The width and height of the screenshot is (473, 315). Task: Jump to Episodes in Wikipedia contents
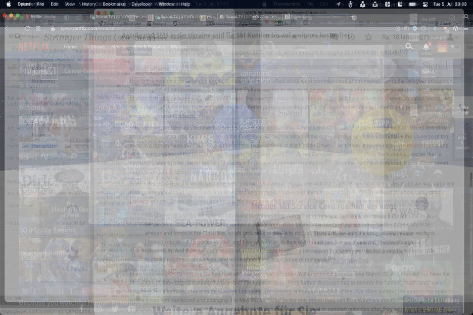point(42,114)
